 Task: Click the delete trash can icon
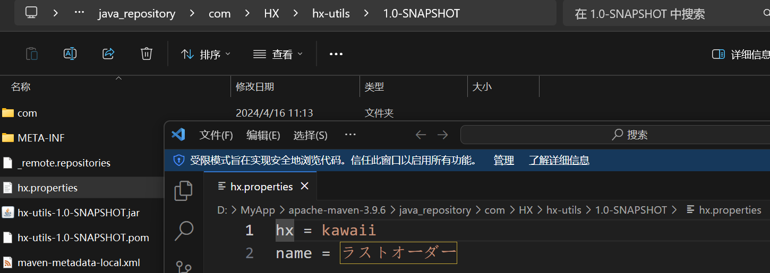point(147,54)
